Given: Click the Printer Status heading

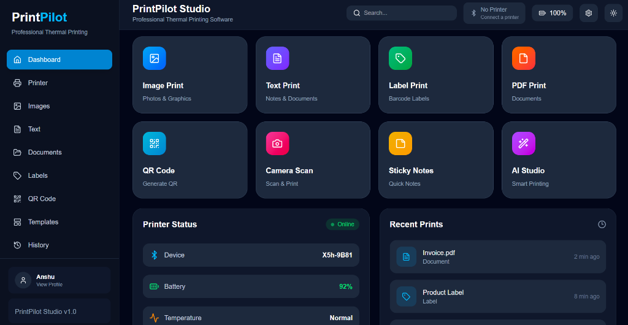Looking at the screenshot, I should (x=170, y=224).
